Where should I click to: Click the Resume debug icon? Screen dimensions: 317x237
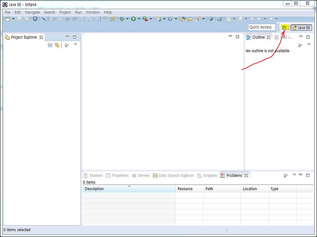pyautogui.click(x=53, y=19)
